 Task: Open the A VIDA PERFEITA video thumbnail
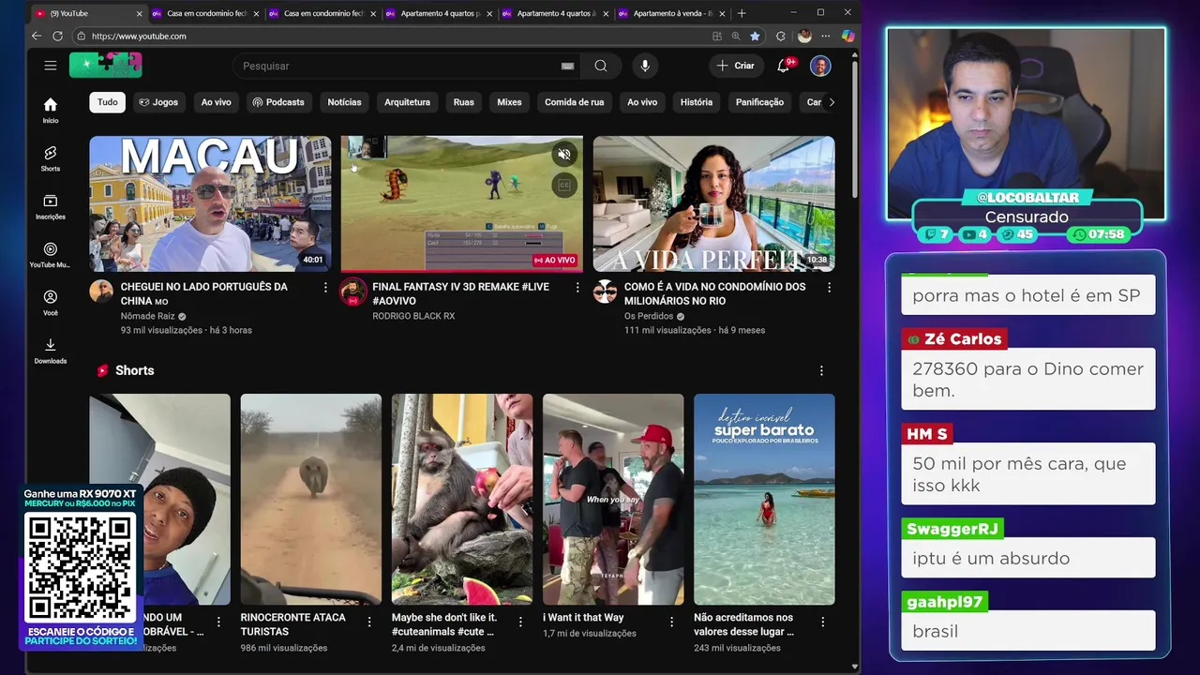[x=713, y=203]
